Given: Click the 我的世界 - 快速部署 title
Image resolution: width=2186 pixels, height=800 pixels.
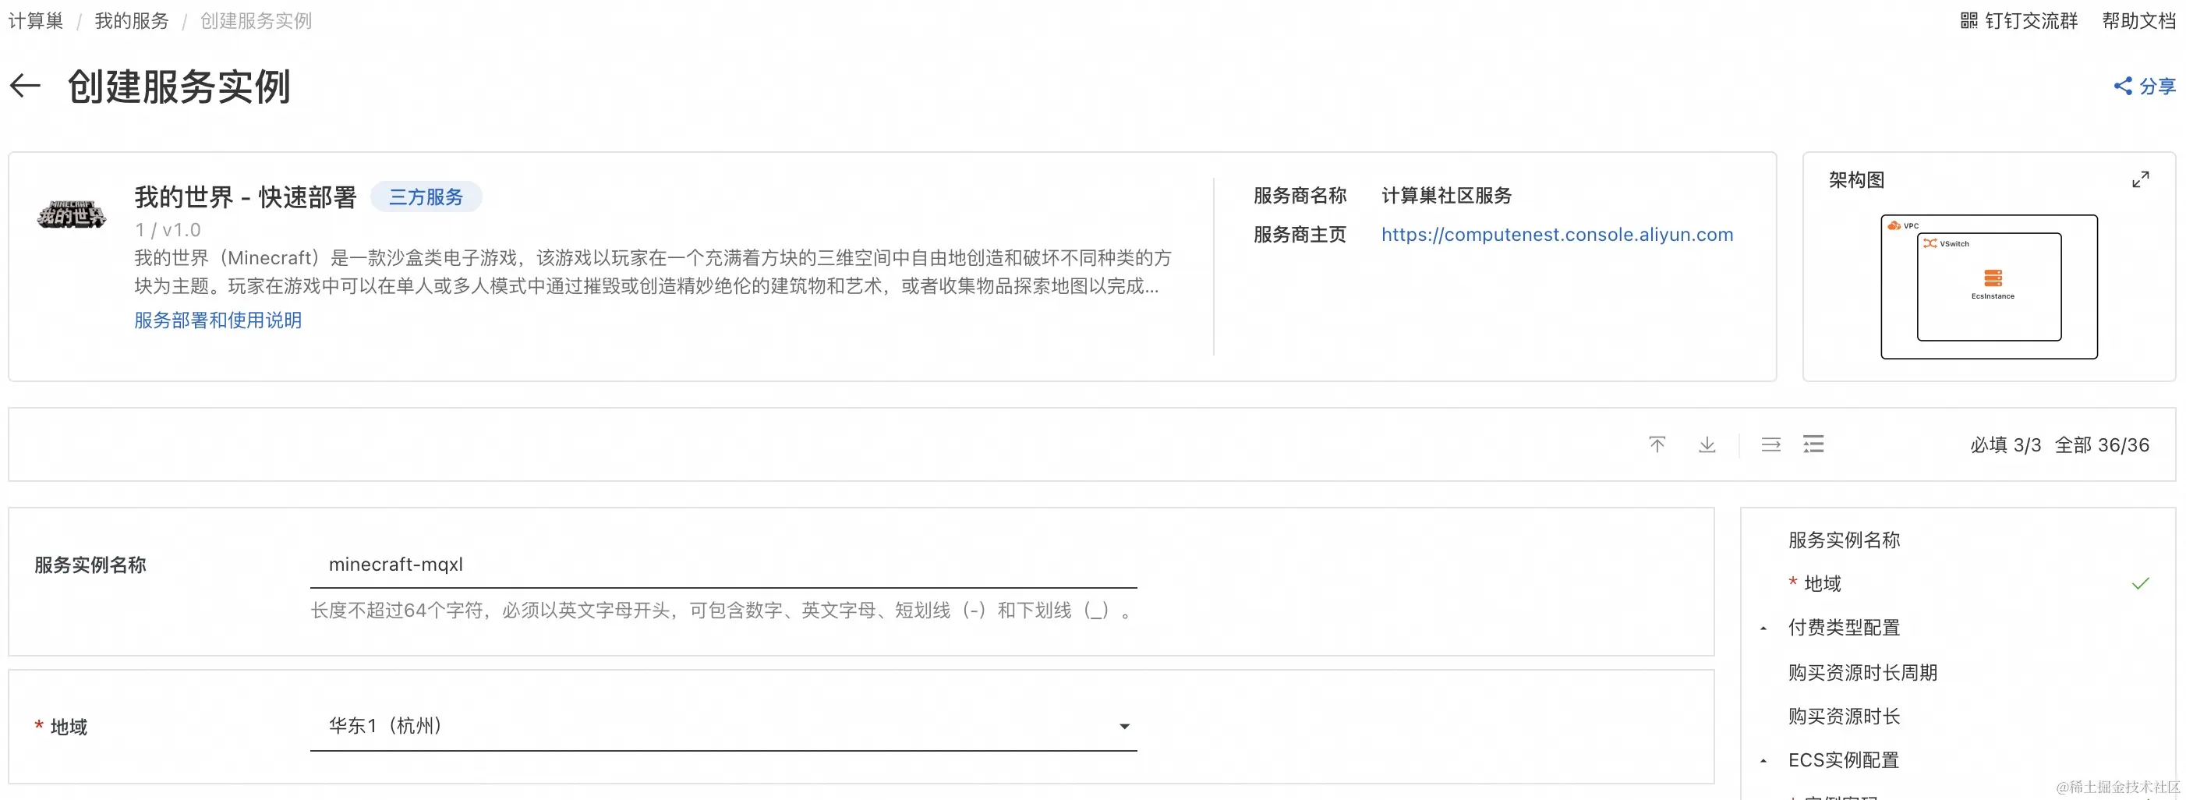Looking at the screenshot, I should 246,196.
